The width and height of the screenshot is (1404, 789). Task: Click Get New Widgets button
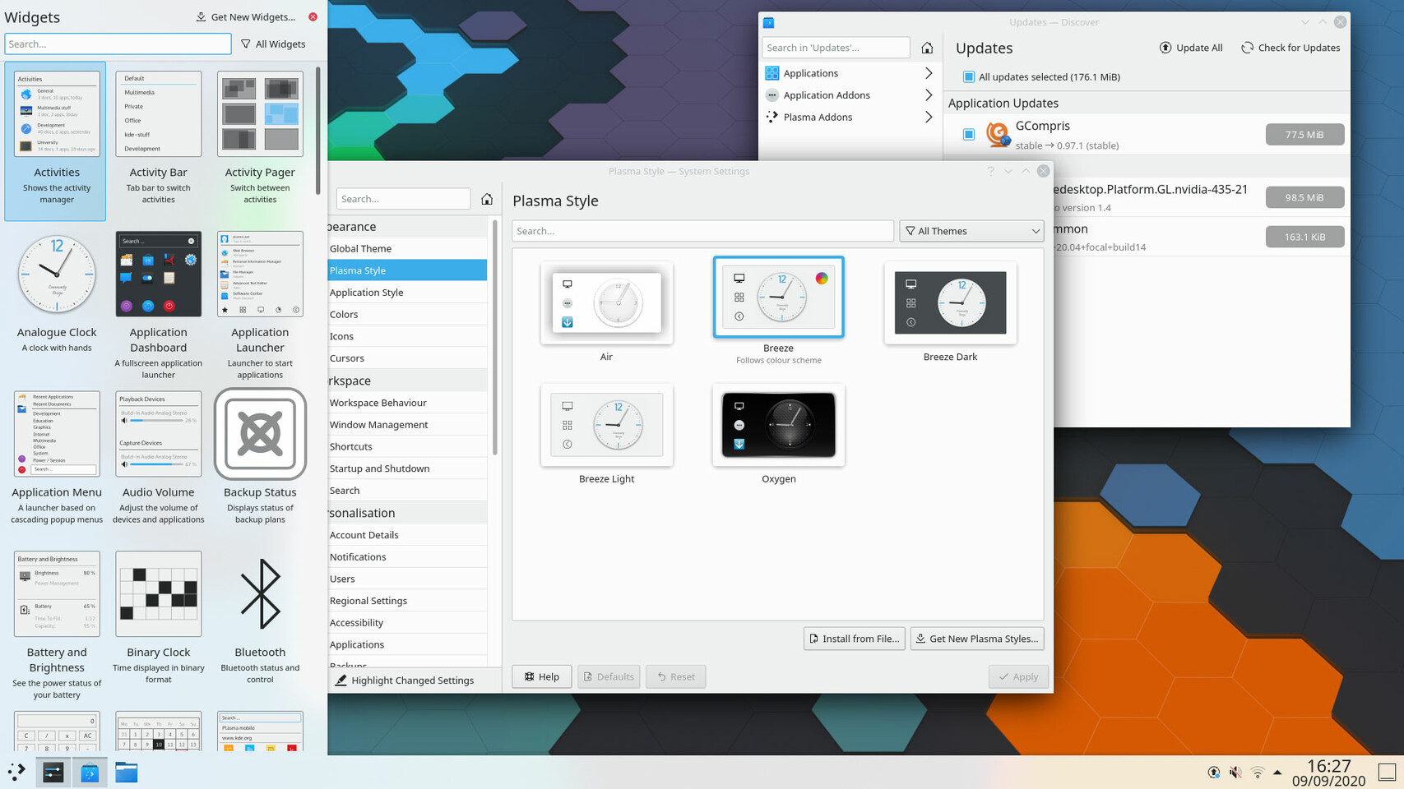245,16
